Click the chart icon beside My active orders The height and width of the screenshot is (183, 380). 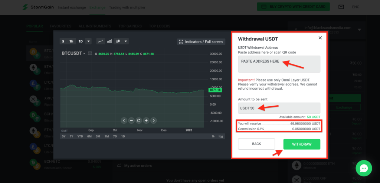[119, 166]
